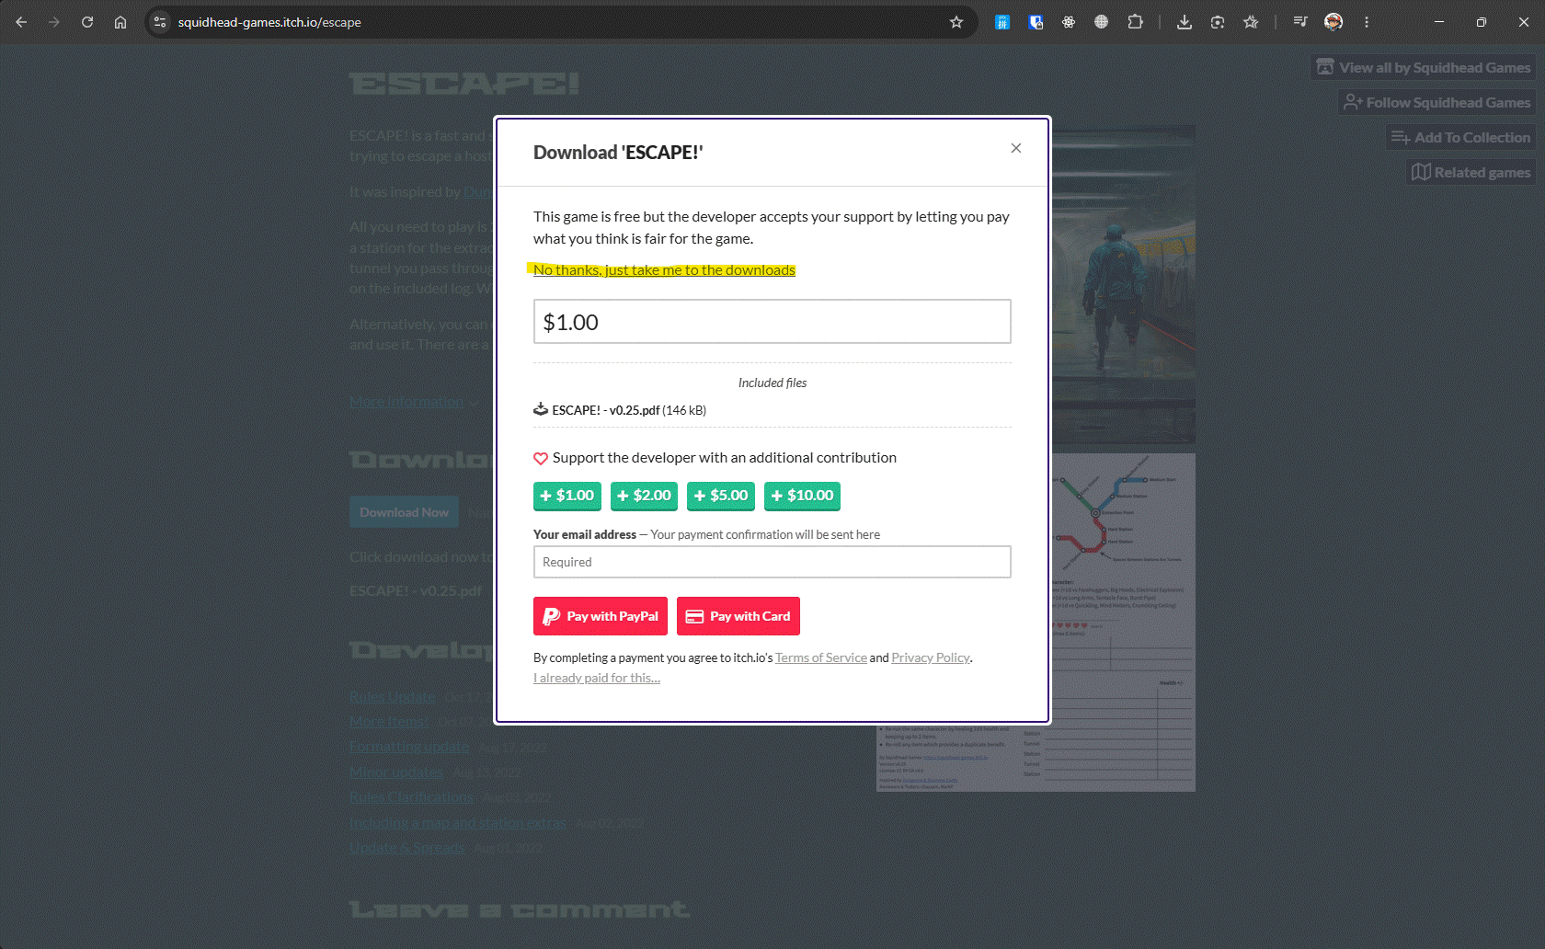Add $5.00 additional contribution
Screen dimensions: 1545x949
(x=721, y=496)
